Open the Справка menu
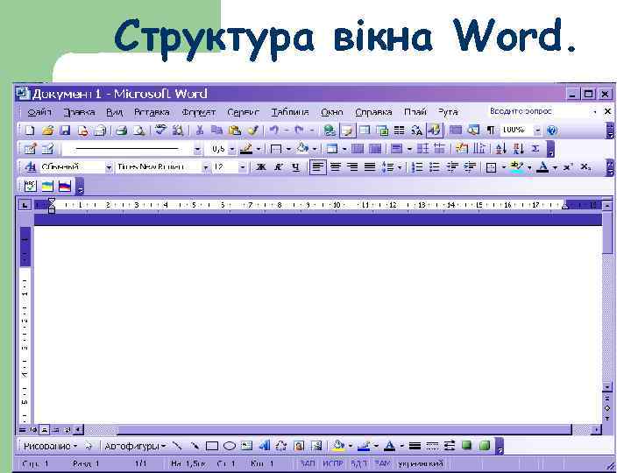This screenshot has height=473, width=631. click(373, 112)
